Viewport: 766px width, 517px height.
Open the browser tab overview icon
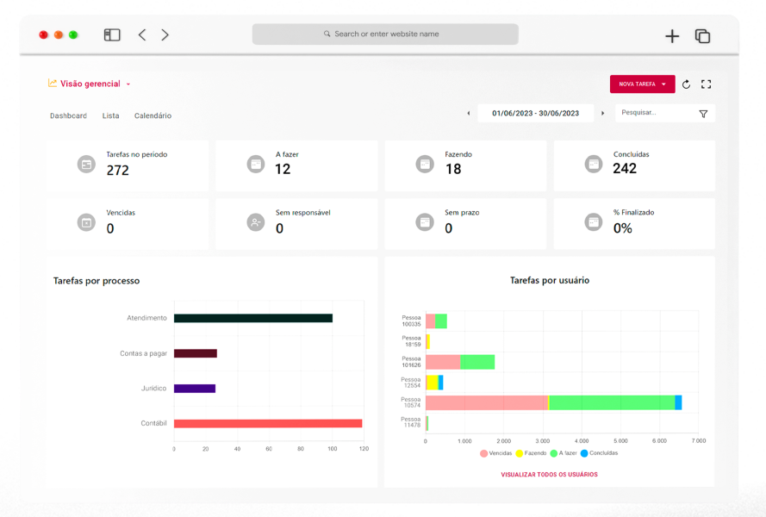[x=702, y=36]
